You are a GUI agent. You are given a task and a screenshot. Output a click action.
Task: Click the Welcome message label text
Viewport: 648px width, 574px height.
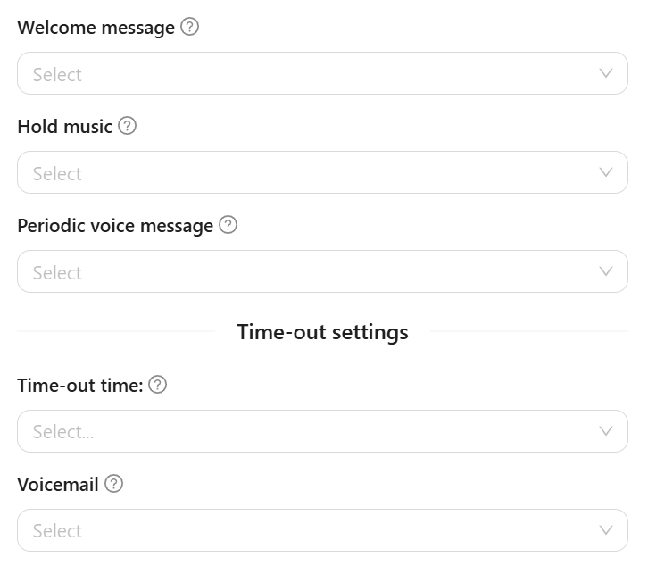point(96,28)
